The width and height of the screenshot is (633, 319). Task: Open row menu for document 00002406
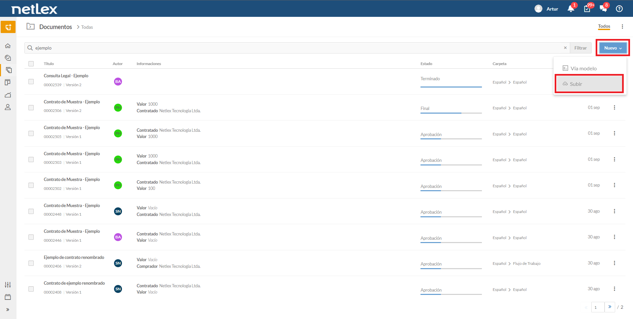[614, 263]
